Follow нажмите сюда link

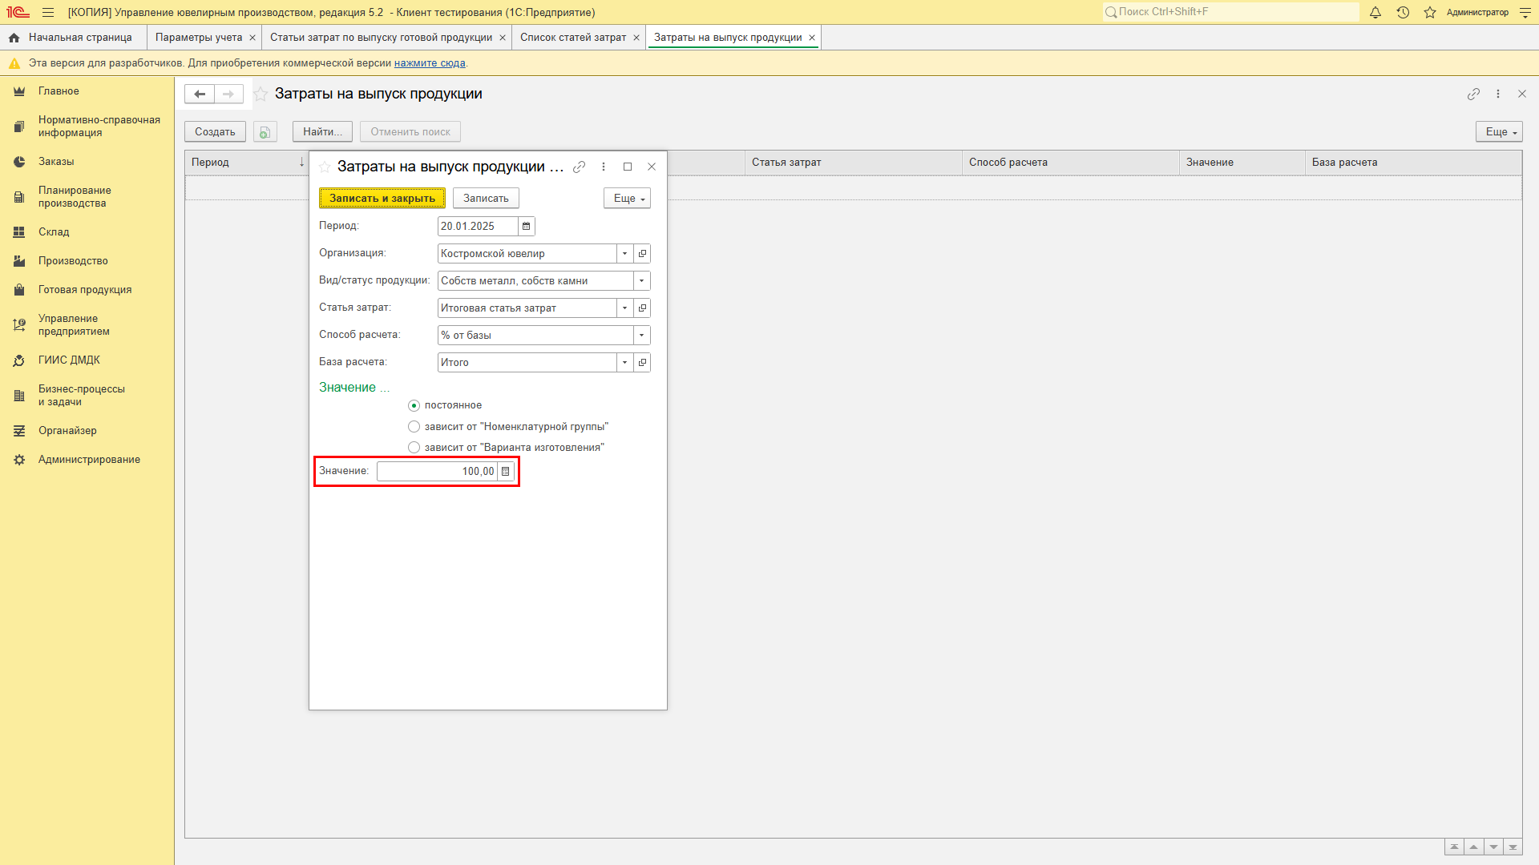pos(430,63)
